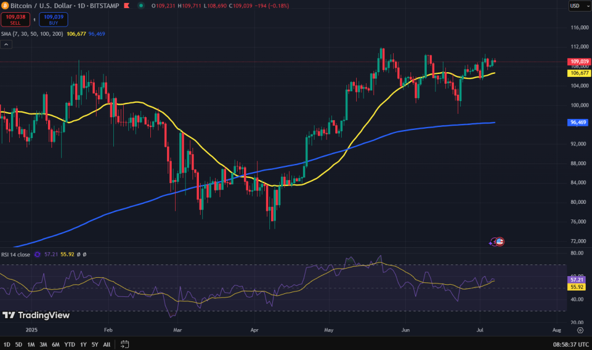Click the Apr label on time axis
Screen dimensions: 592x350
click(x=254, y=330)
